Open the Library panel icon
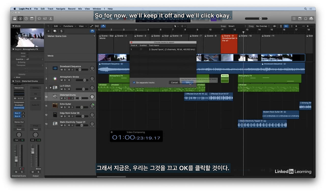Screen dimensions: 326x192 (15, 19)
